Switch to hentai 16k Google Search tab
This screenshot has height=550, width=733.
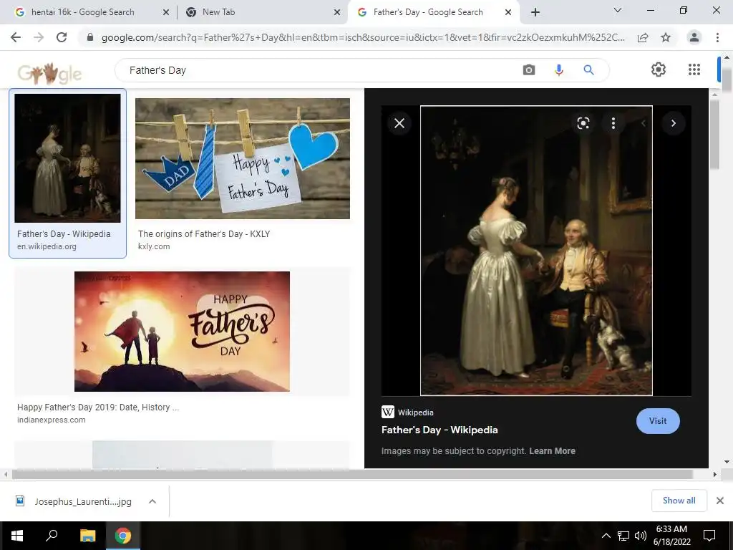click(x=83, y=12)
